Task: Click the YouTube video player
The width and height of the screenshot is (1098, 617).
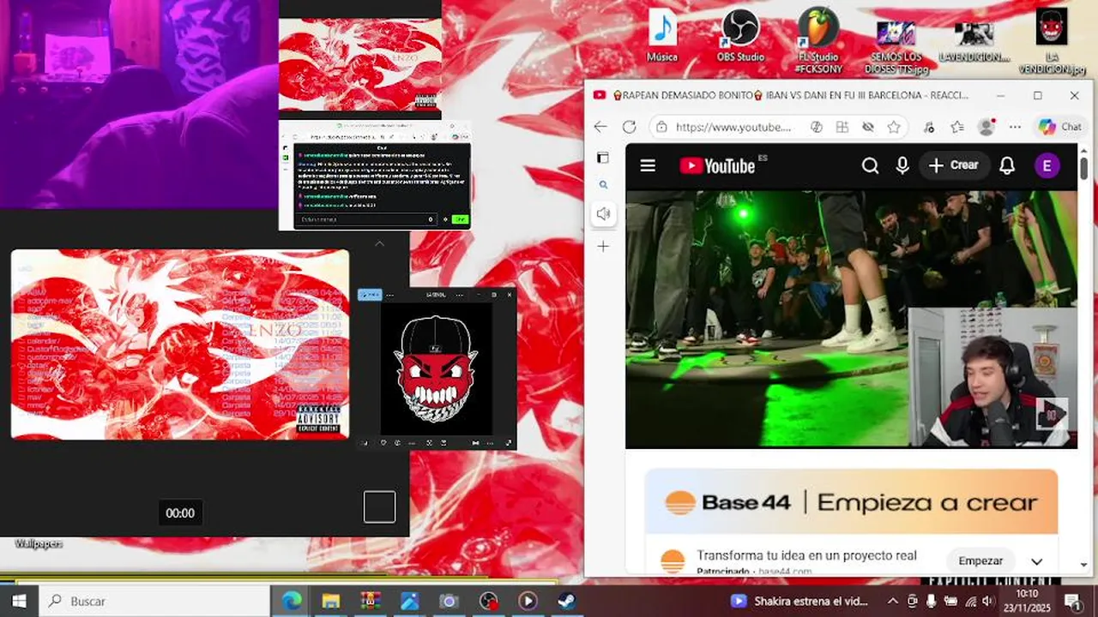Action: (851, 319)
